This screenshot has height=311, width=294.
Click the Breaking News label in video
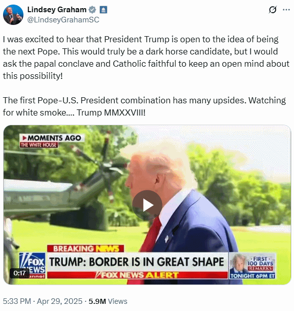point(86,248)
